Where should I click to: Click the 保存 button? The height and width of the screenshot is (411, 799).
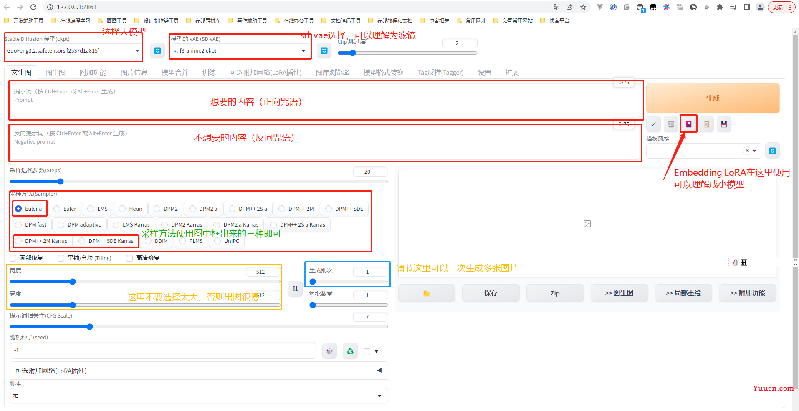(491, 293)
